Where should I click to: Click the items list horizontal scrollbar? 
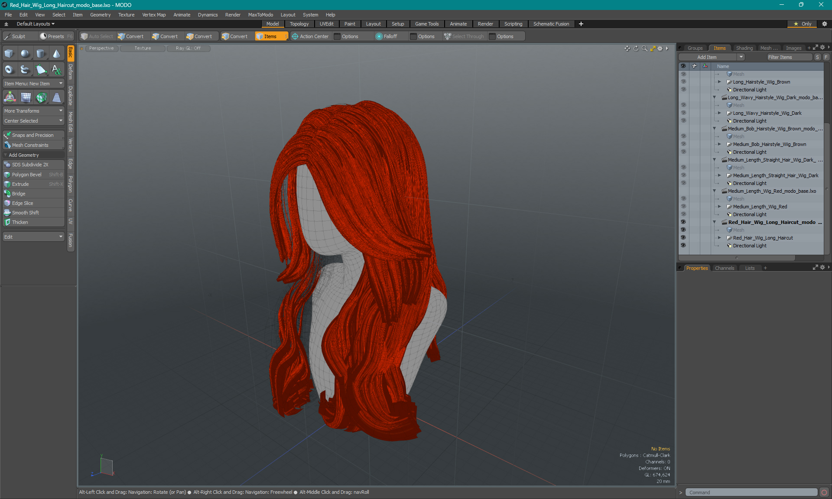click(x=737, y=258)
